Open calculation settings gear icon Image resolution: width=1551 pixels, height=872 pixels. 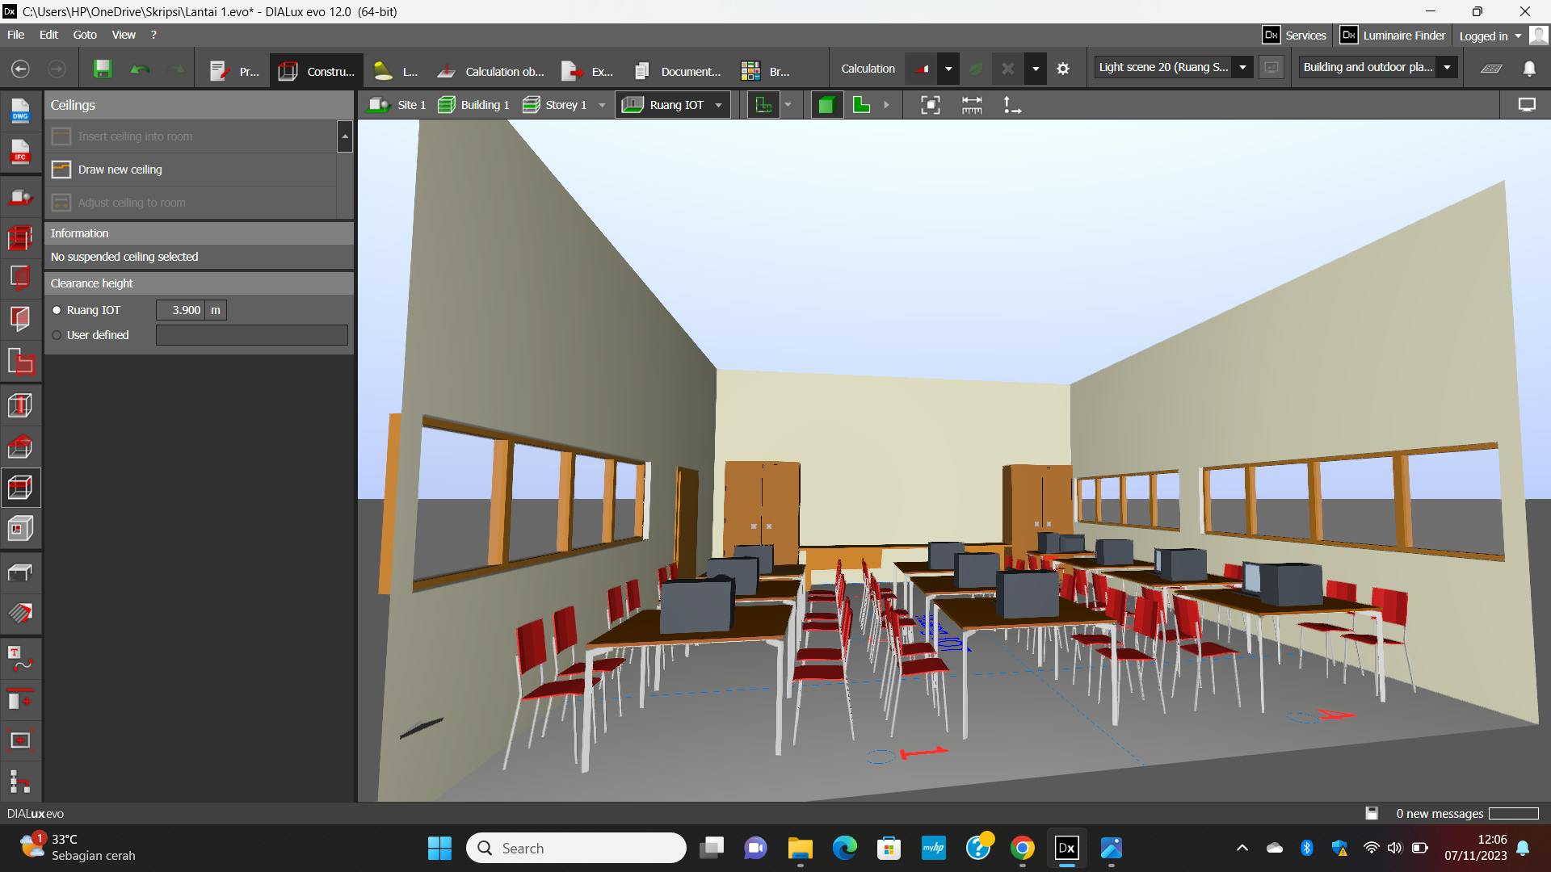tap(1063, 69)
